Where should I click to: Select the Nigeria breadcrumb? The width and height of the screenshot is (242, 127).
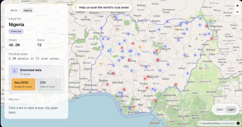(28, 11)
